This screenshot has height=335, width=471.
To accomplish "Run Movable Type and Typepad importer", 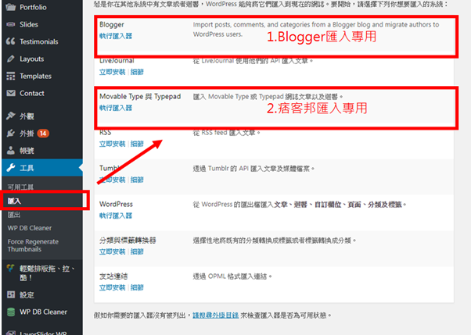I will click(116, 108).
